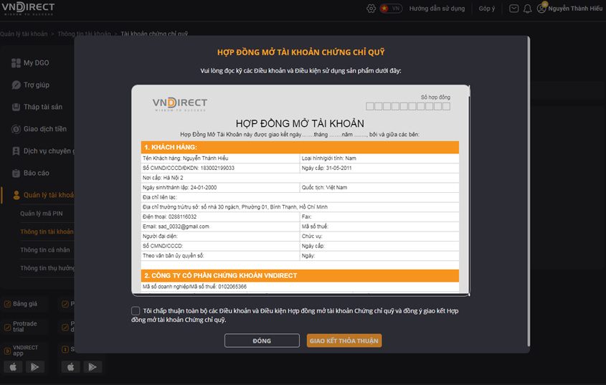Click Google Play icon under the S app card
The height and width of the screenshot is (385, 606).
pos(93,367)
